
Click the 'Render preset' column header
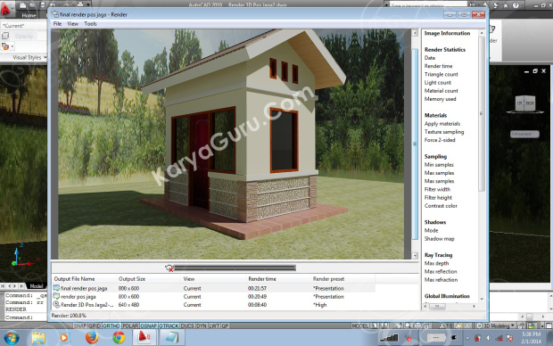pyautogui.click(x=343, y=278)
